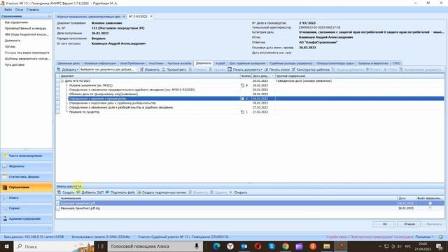
Task: Click attachment icon in Решение по существу row
Action: (243, 112)
